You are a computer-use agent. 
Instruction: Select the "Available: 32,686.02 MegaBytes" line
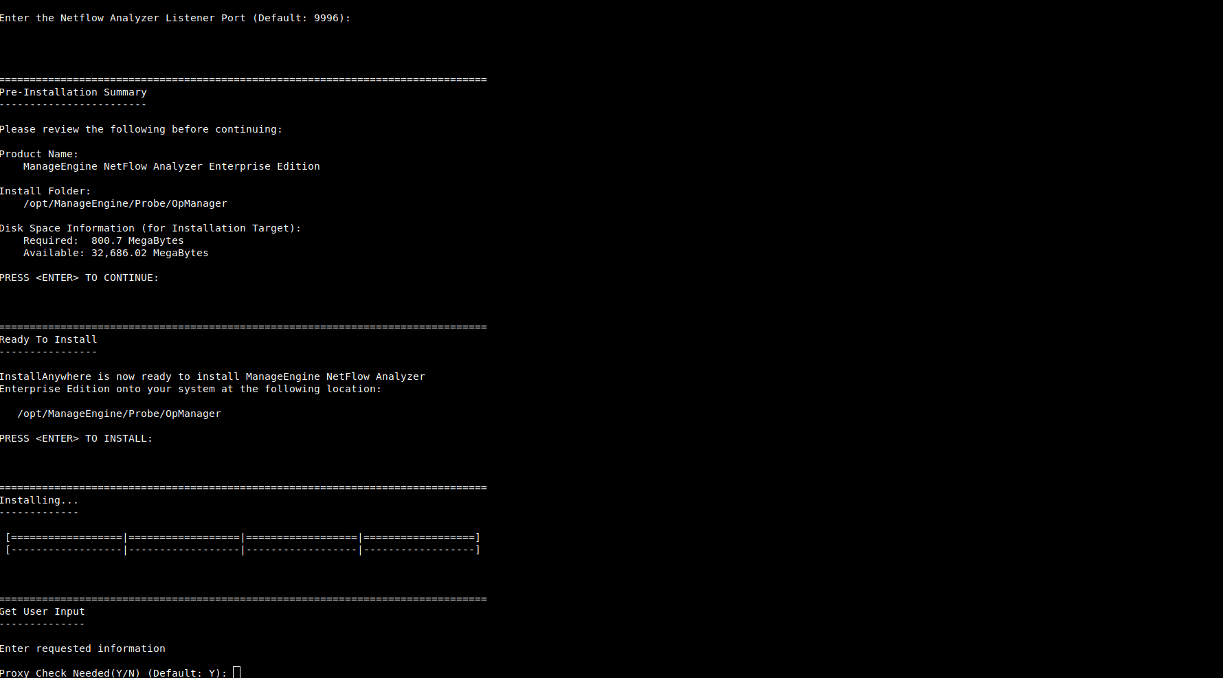[x=116, y=253]
